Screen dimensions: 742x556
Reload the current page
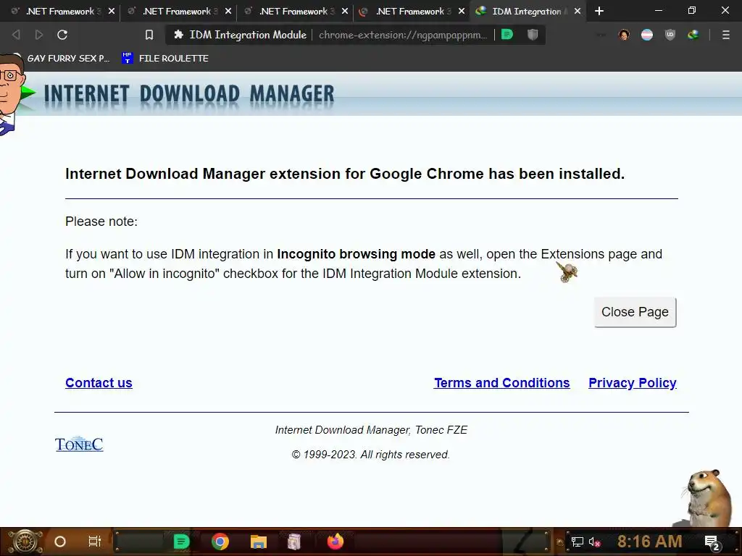pyautogui.click(x=62, y=35)
